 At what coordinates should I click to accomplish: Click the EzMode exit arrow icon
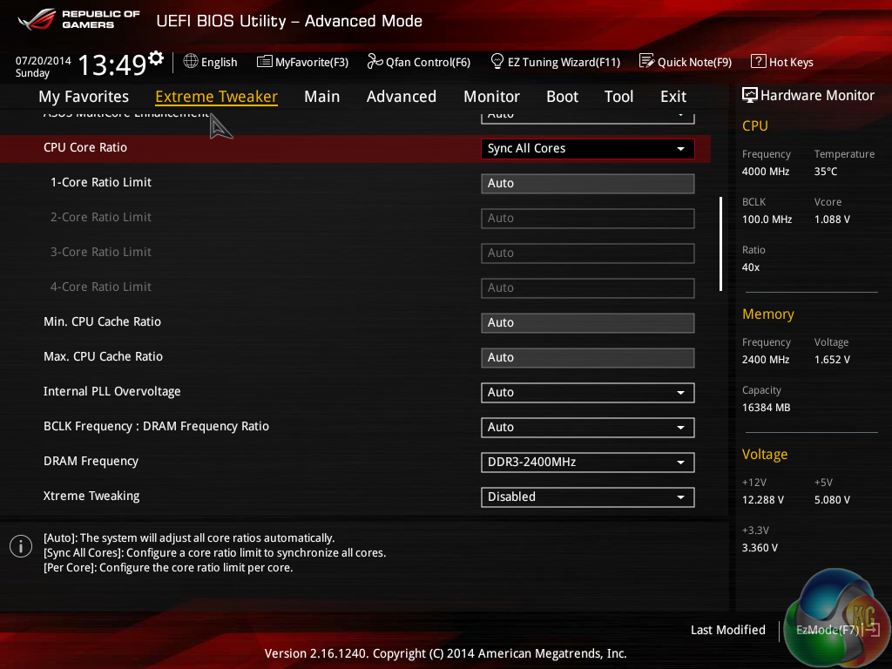pos(871,629)
